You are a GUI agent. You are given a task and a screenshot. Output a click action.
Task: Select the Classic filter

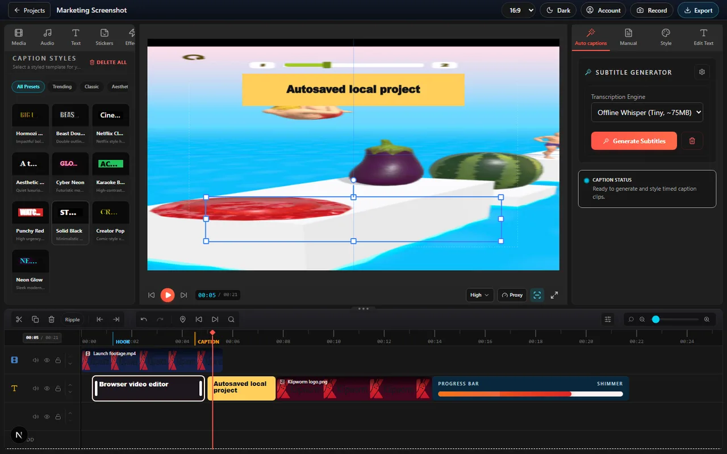click(x=92, y=87)
